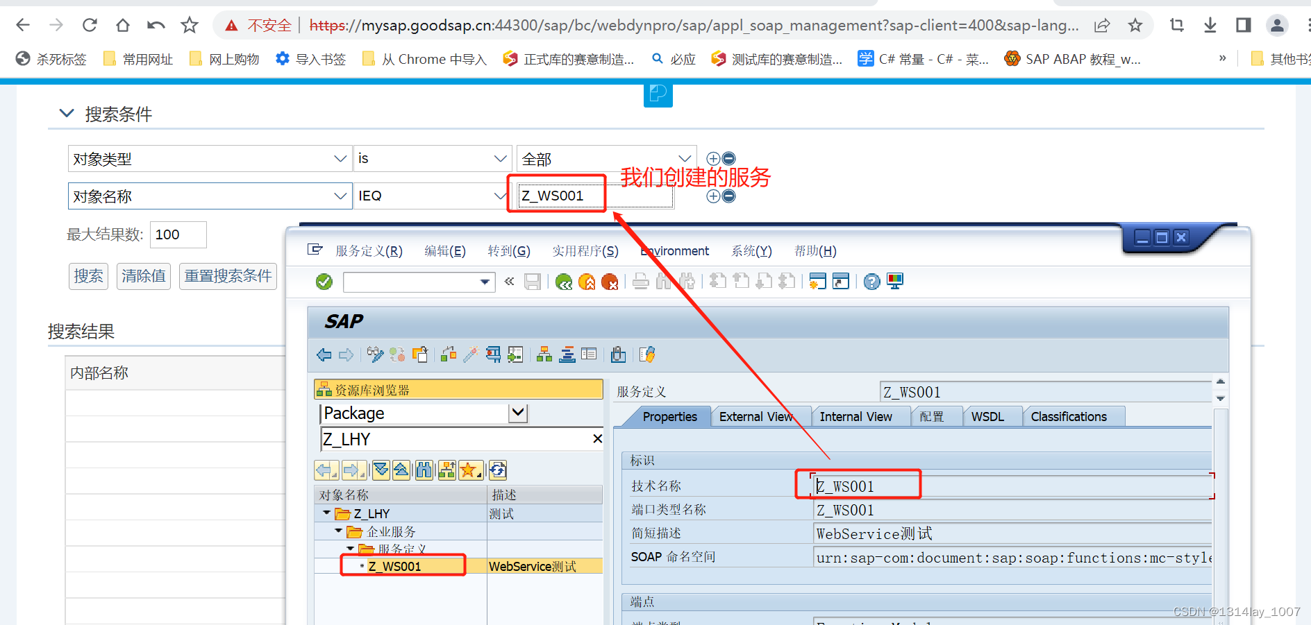
Task: Switch to the Properties tab
Action: 669,417
